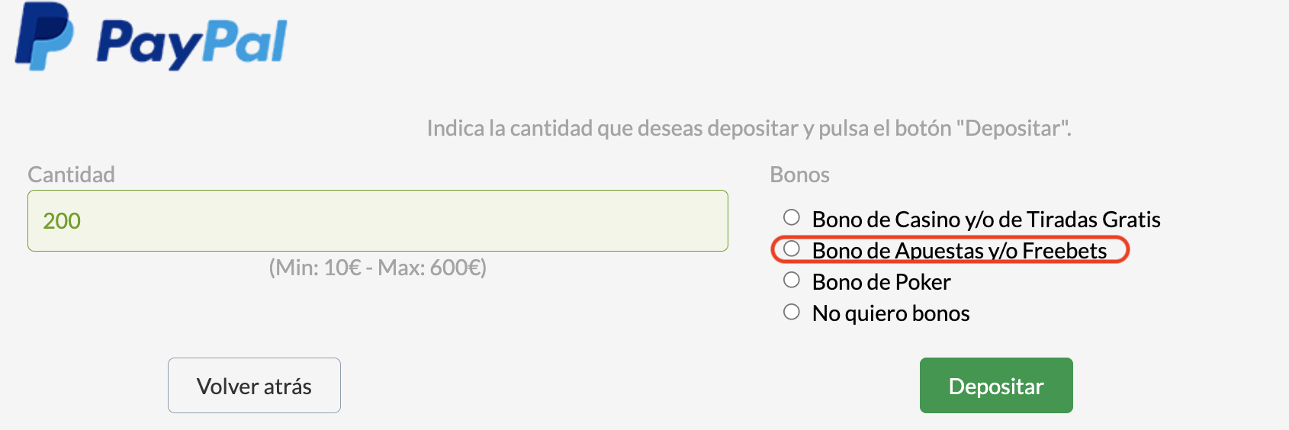Click the label text Bono de Casino y/o de Tiradas Gratis
The image size is (1289, 430).
[986, 220]
